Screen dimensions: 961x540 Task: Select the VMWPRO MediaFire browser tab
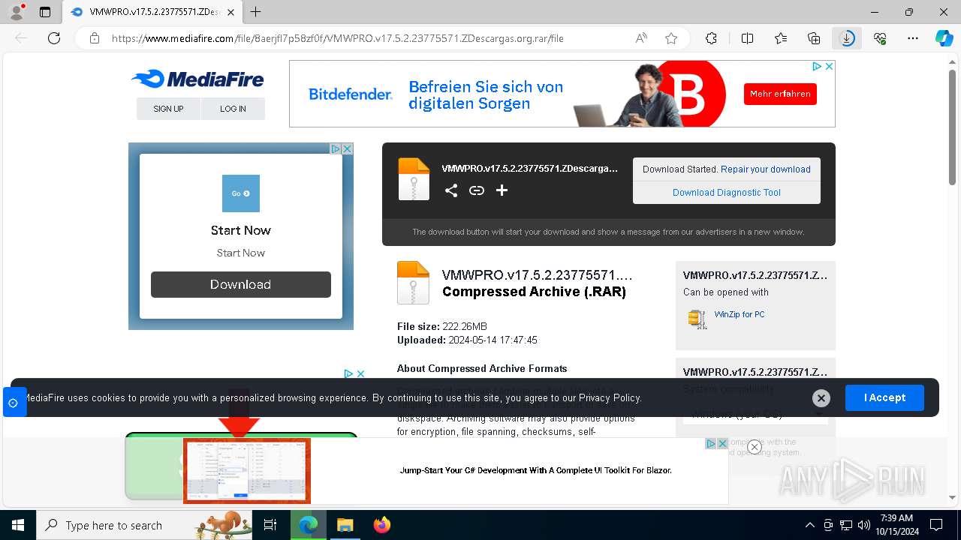tap(152, 12)
